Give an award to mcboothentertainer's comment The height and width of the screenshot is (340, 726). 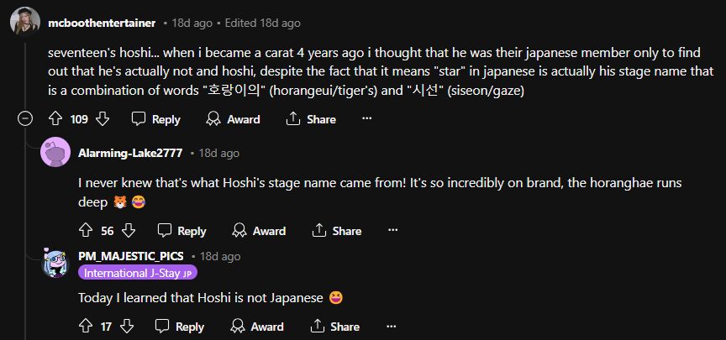234,119
